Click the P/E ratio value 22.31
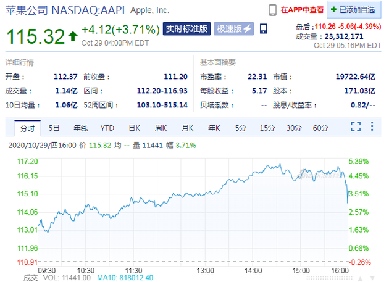The height and width of the screenshot is (282, 389). click(257, 77)
